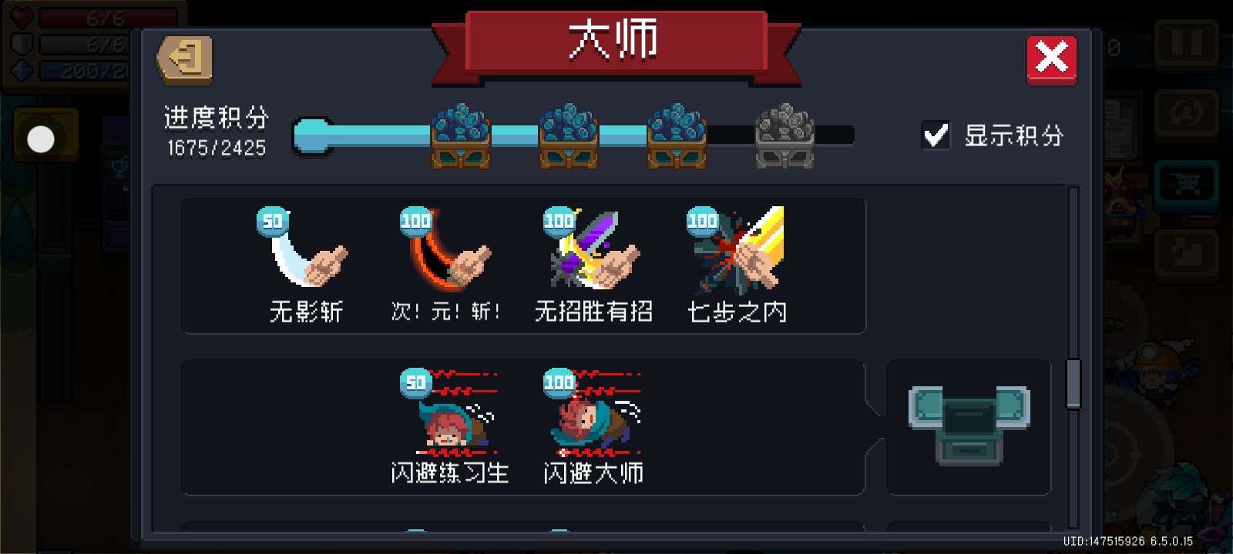The width and height of the screenshot is (1233, 554).
Task: Click the second blue gem chest milestone
Action: [x=569, y=135]
